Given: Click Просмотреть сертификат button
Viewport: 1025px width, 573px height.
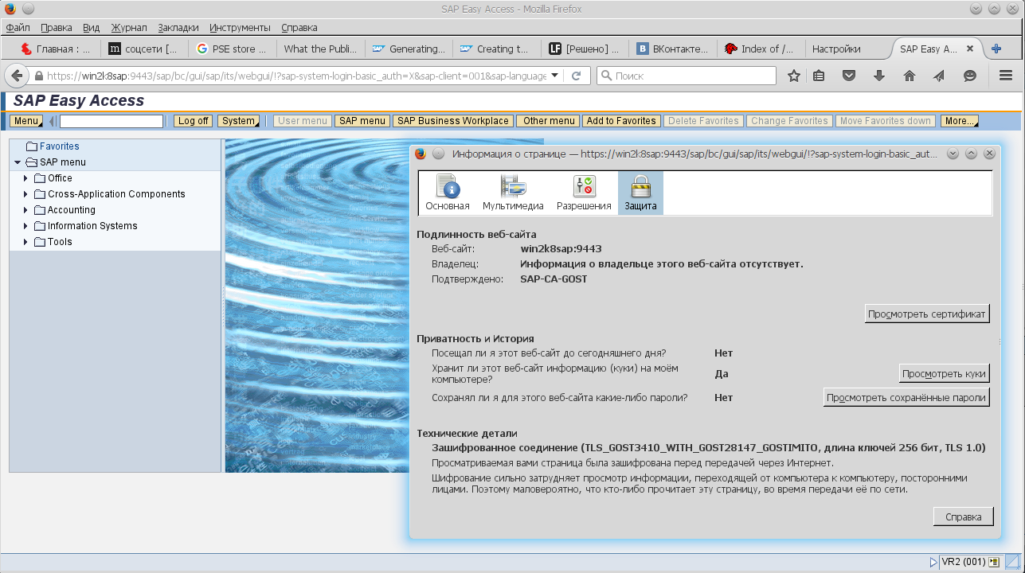Looking at the screenshot, I should coord(927,314).
